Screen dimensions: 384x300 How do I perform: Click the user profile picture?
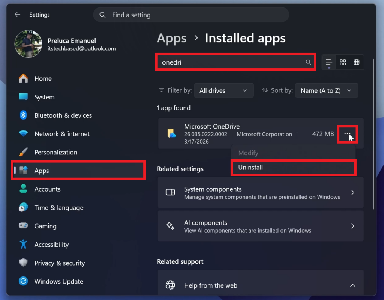click(x=28, y=44)
